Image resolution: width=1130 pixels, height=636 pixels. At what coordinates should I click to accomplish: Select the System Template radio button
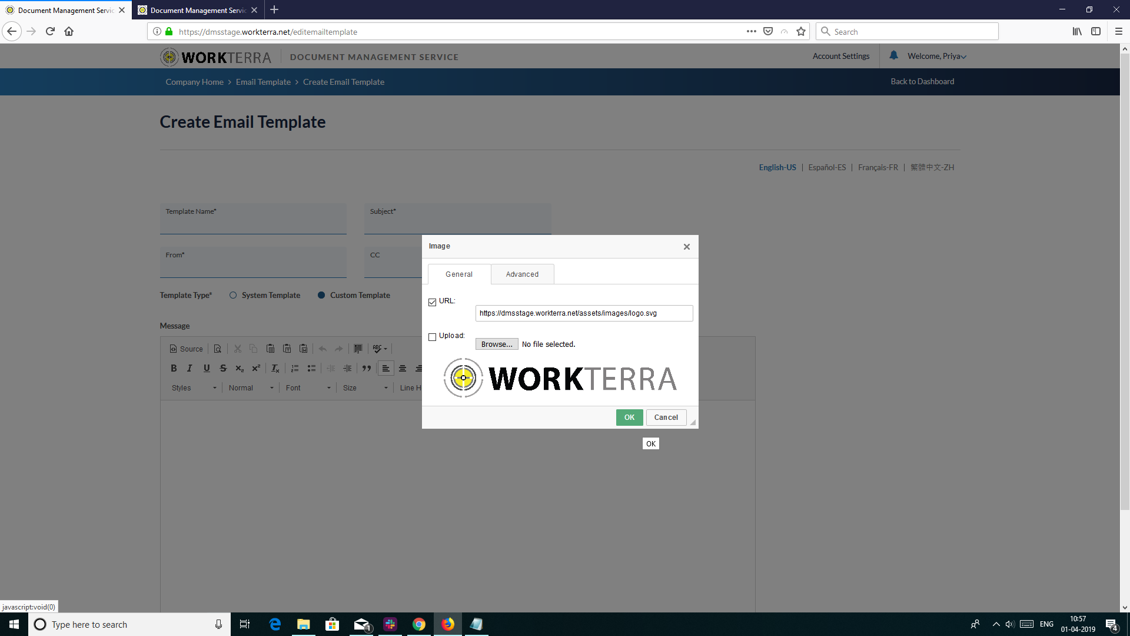(233, 295)
